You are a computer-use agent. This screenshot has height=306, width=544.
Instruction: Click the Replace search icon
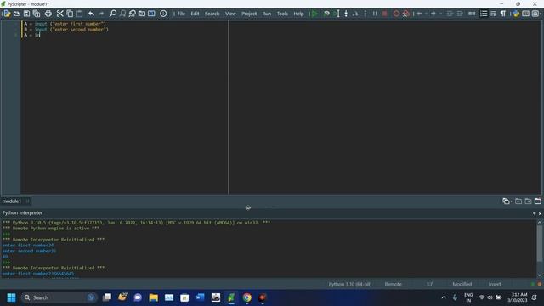pyautogui.click(x=133, y=14)
